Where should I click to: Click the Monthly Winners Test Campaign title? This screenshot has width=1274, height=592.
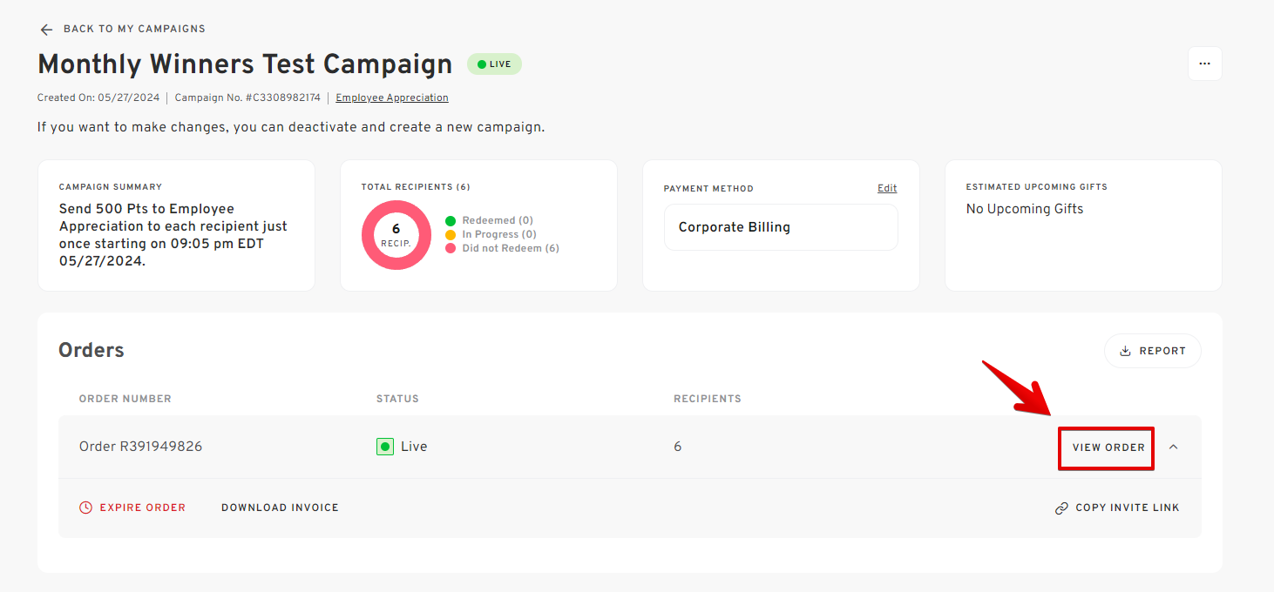[x=245, y=64]
